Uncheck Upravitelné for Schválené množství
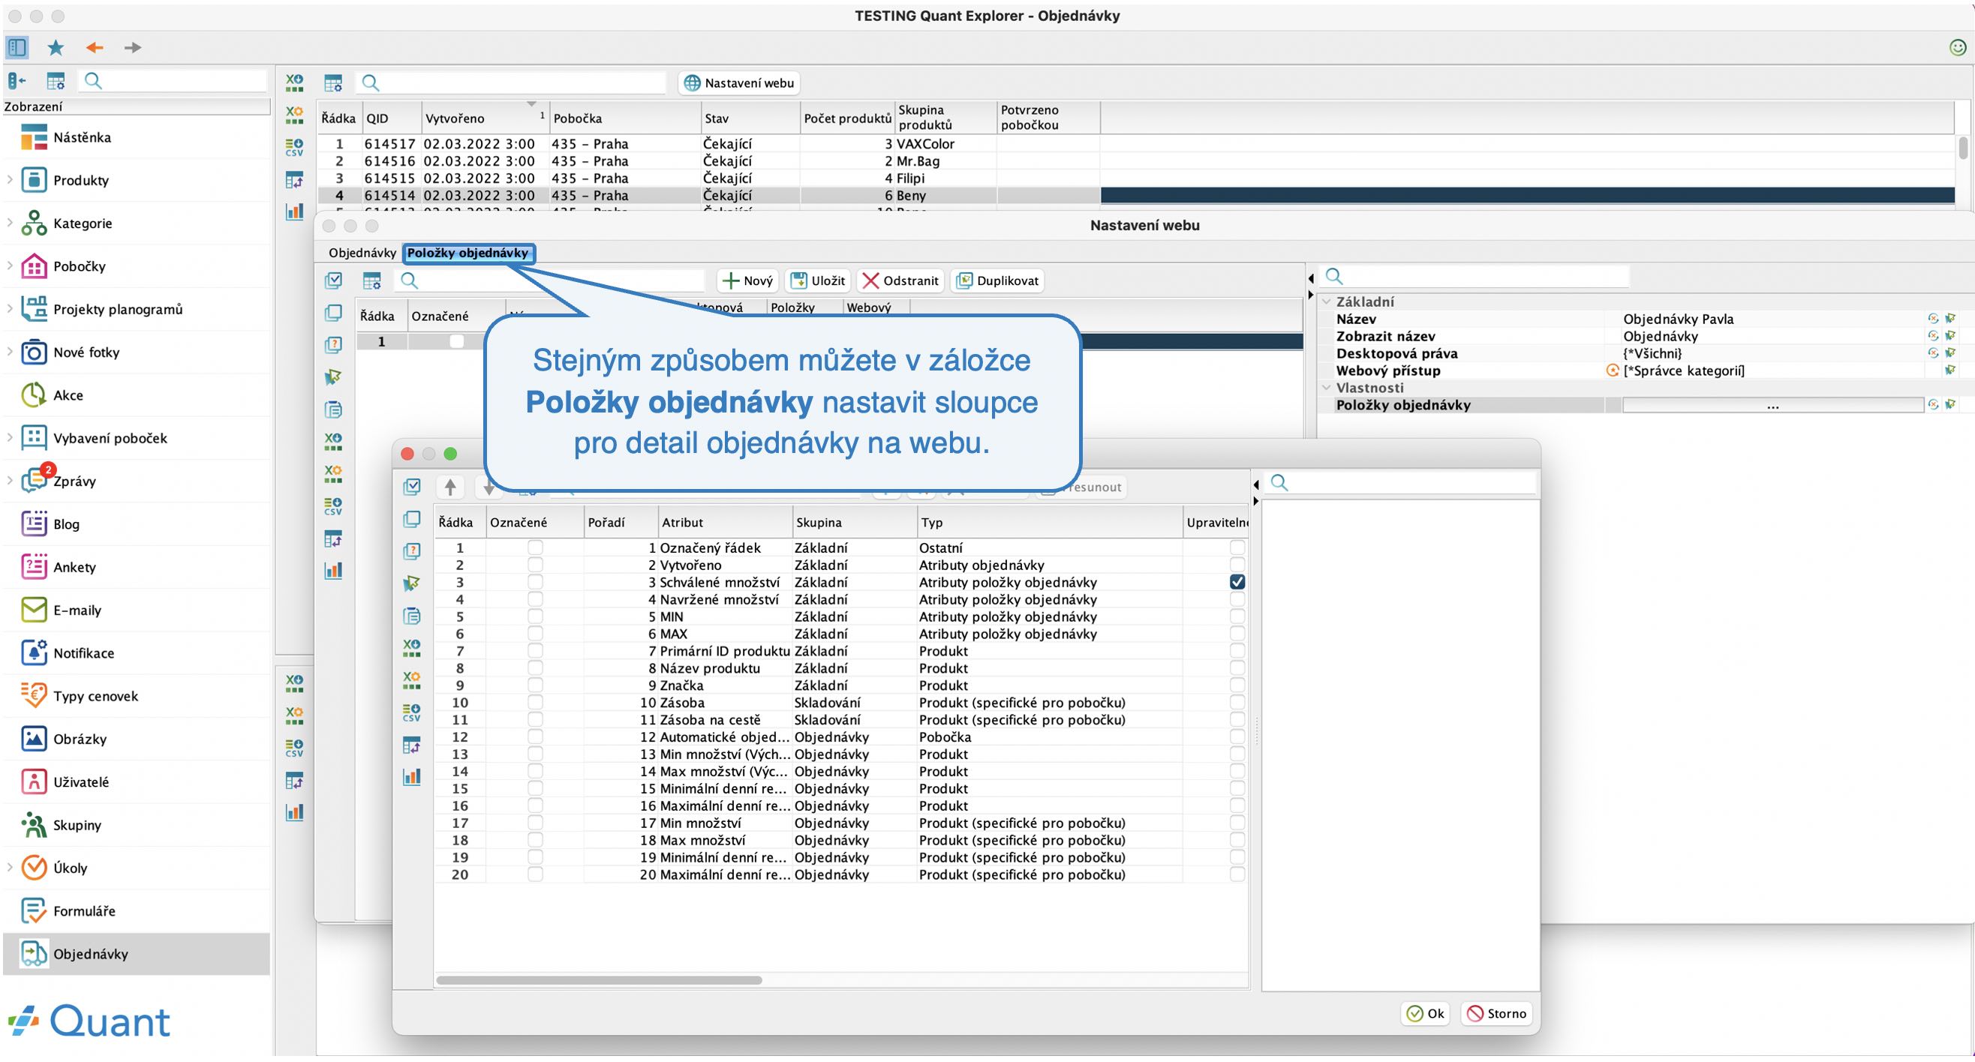The image size is (1975, 1062). point(1237,582)
